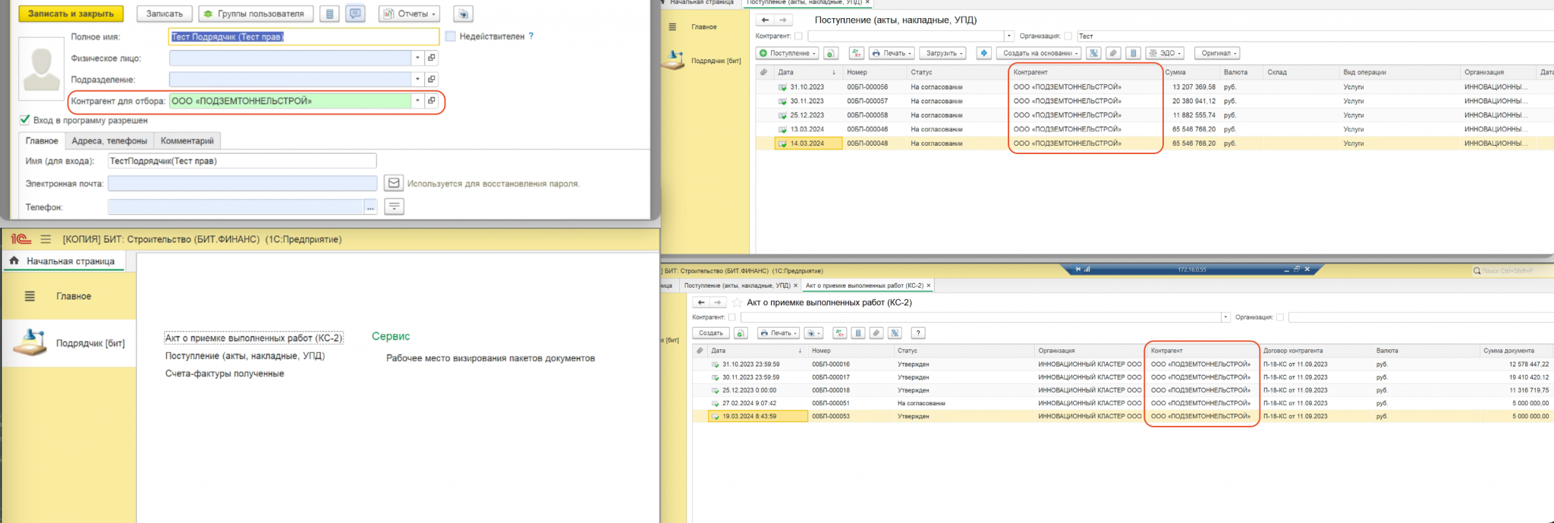This screenshot has width=1554, height=523.
Task: Expand the Контрагент для отбора dropdown
Action: (x=417, y=100)
